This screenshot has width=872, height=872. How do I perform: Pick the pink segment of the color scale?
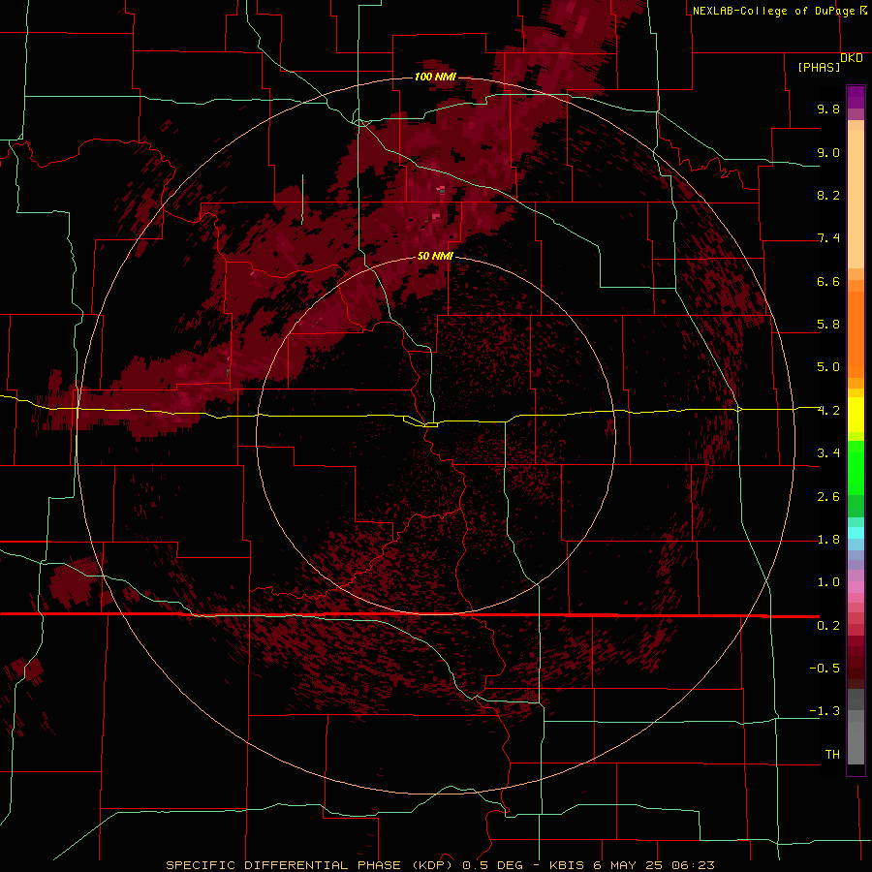point(856,587)
